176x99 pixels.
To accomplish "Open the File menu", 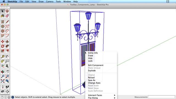I will point(21,1).
